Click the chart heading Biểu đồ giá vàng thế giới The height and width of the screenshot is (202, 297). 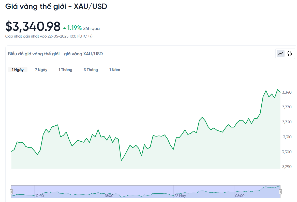(55, 54)
